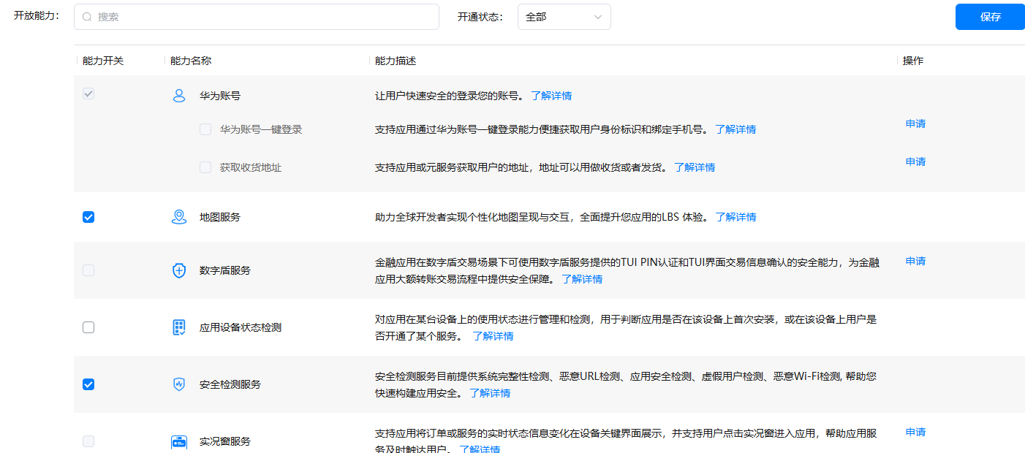1025x453 pixels.
Task: Open 了解详情 link for 应用设备状态检测
Action: 493,336
